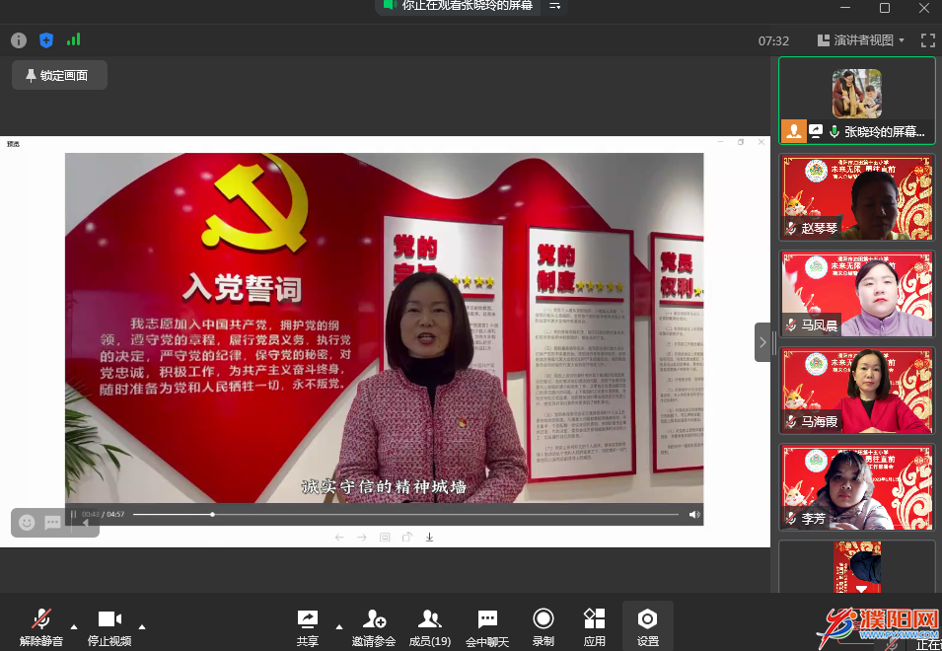Screen dimensions: 942x651
Task: Collapse the participant video sidebar
Action: pos(762,342)
